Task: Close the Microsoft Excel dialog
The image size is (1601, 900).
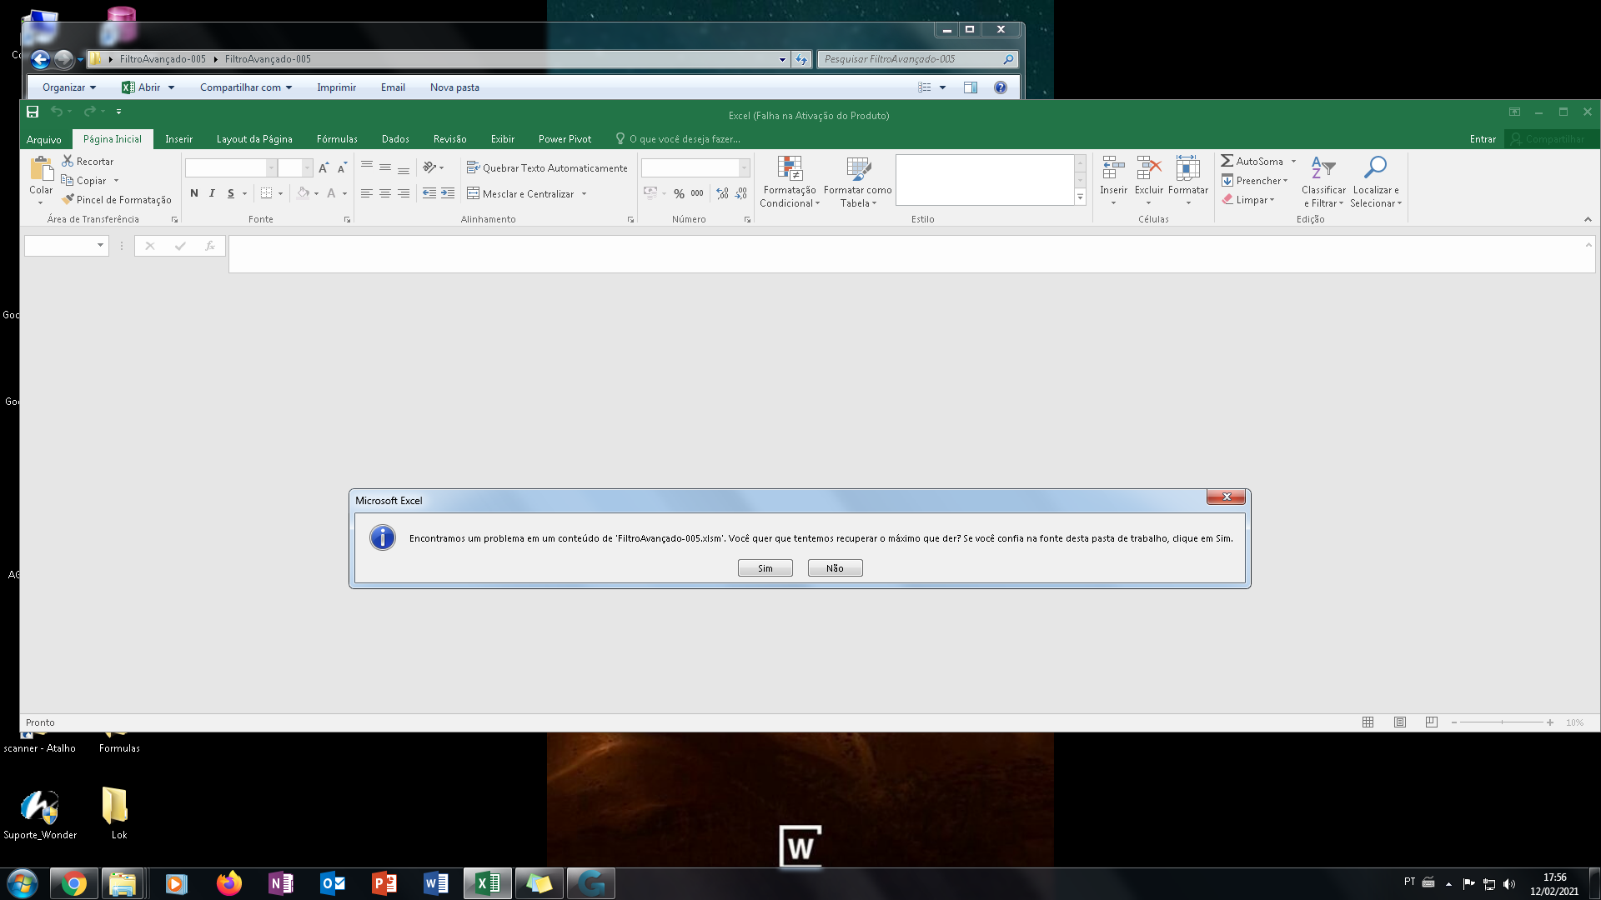Action: coord(1226,497)
